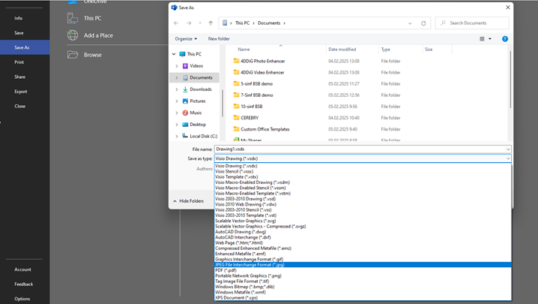Click the Forward arrow in Save As dialog
The width and height of the screenshot is (538, 304).
189,23
